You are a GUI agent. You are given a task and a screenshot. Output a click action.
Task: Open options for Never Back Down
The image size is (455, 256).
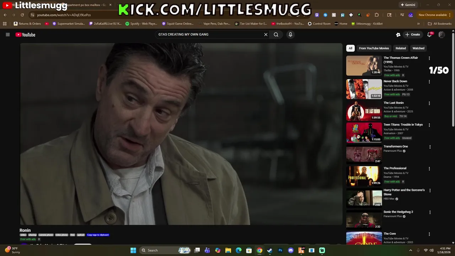pos(429,82)
